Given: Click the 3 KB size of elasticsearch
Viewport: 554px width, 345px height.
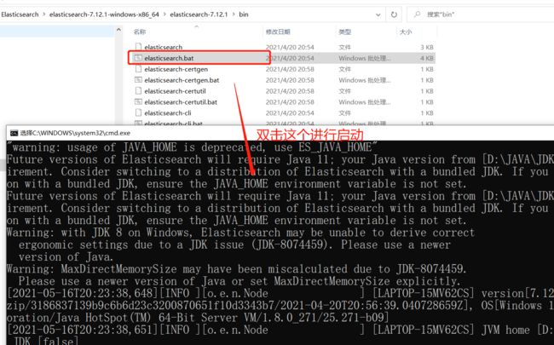Looking at the screenshot, I should coord(427,47).
